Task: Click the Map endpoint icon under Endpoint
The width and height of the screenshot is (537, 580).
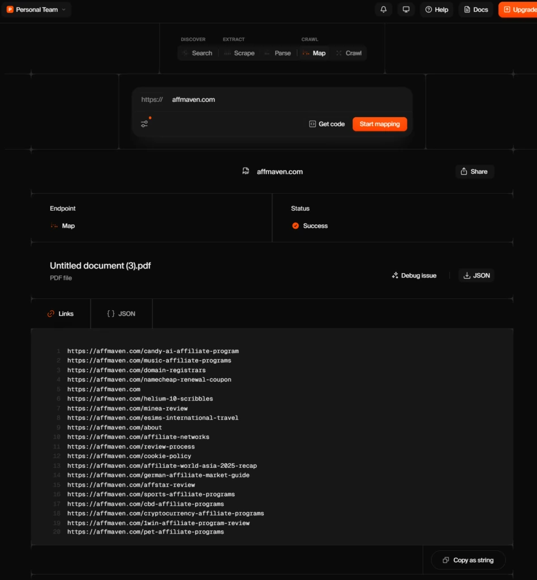Action: click(x=54, y=225)
